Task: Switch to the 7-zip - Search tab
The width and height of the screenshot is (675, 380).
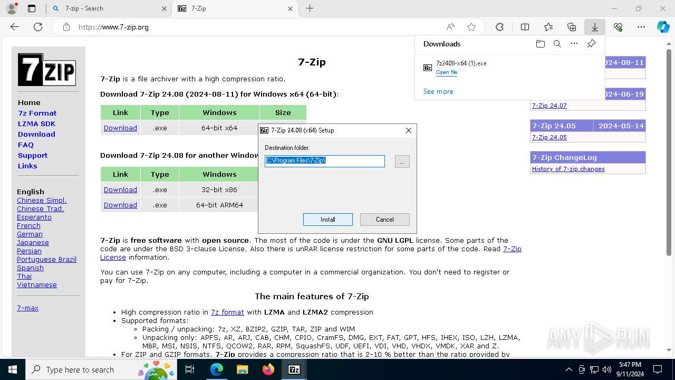Action: coord(108,8)
